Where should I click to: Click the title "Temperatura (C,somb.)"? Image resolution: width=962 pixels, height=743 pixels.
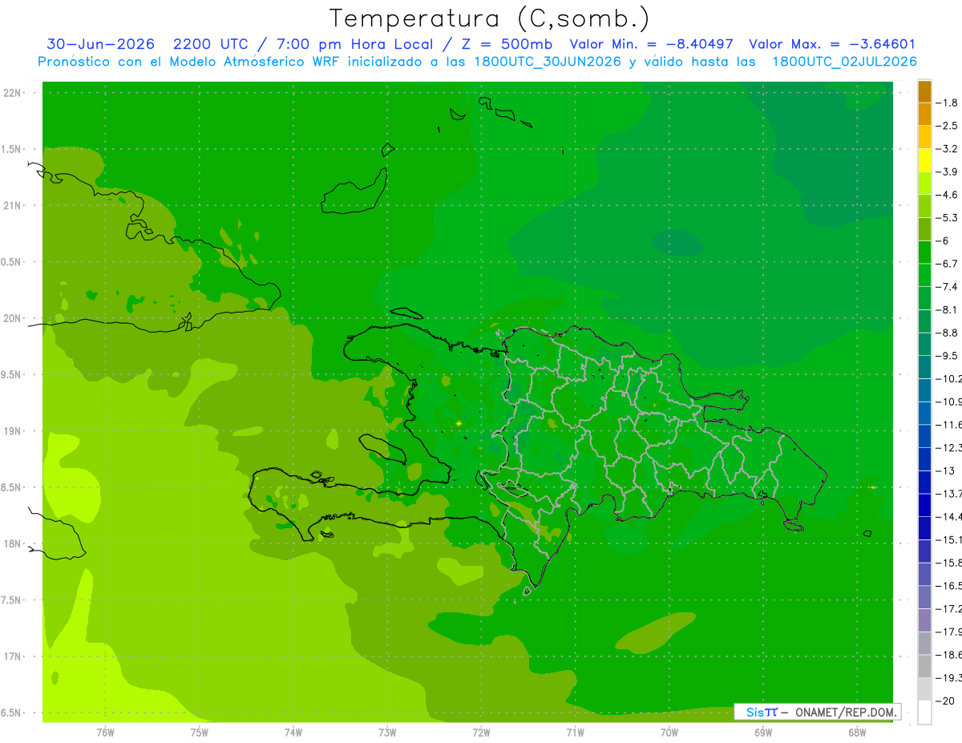tap(490, 18)
